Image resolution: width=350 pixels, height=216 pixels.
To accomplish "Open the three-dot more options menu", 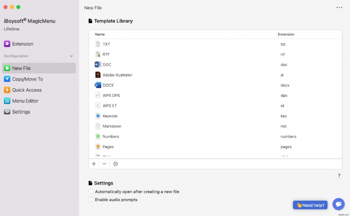I will pos(339,7).
